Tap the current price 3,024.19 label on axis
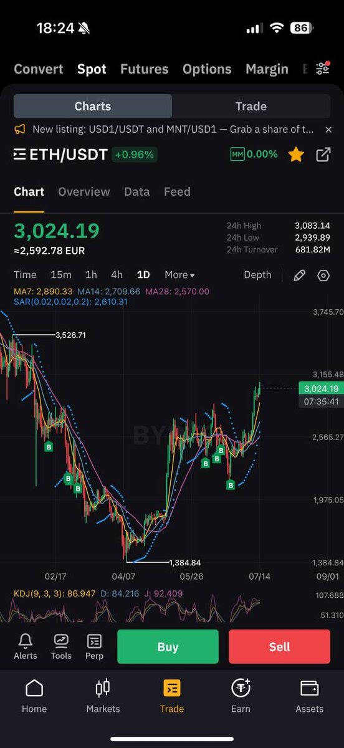Image resolution: width=344 pixels, height=748 pixels. (321, 388)
